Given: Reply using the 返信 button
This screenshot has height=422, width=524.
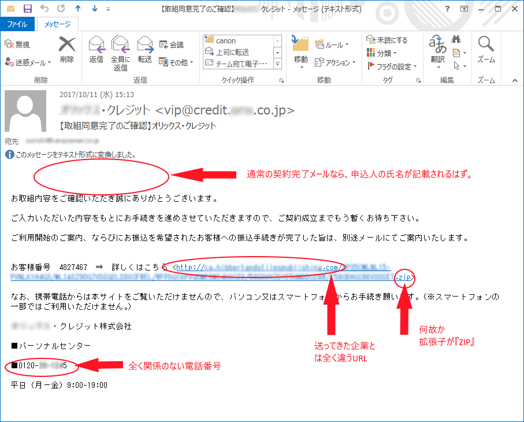Looking at the screenshot, I should pos(96,50).
